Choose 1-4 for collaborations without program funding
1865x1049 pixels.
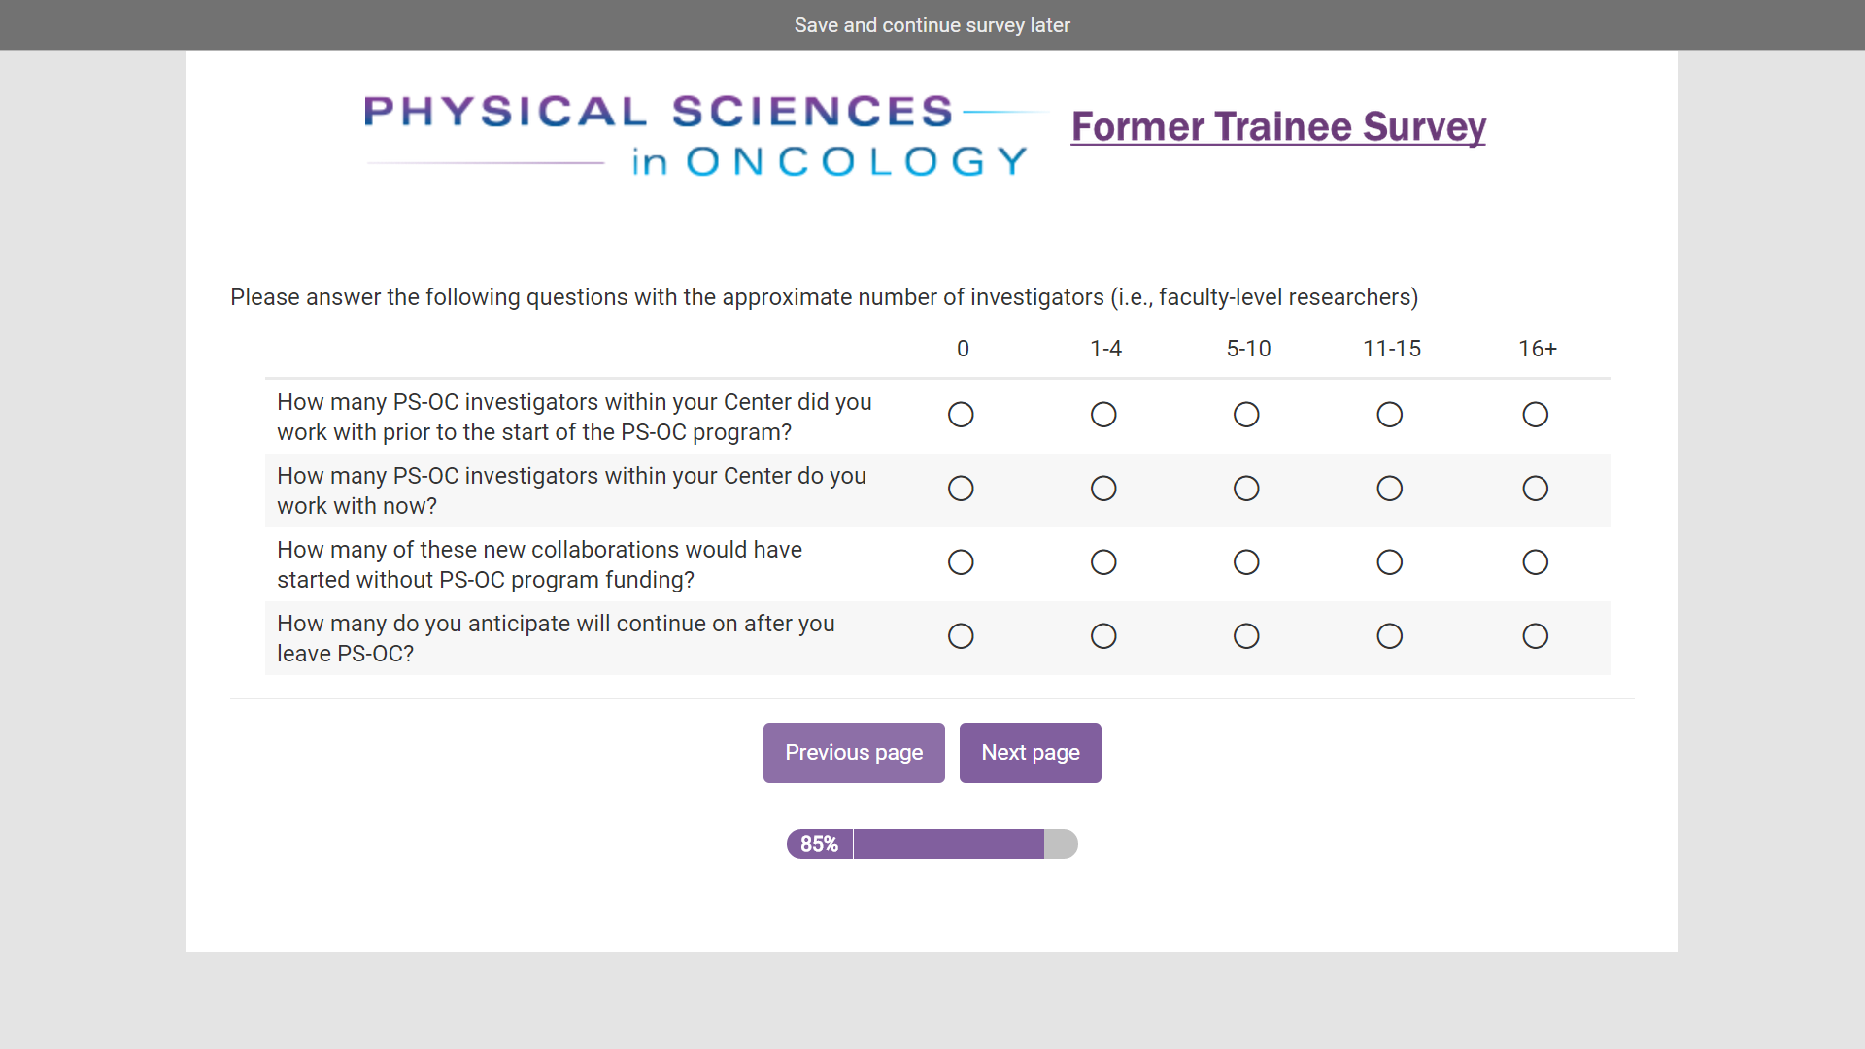[x=1103, y=562]
